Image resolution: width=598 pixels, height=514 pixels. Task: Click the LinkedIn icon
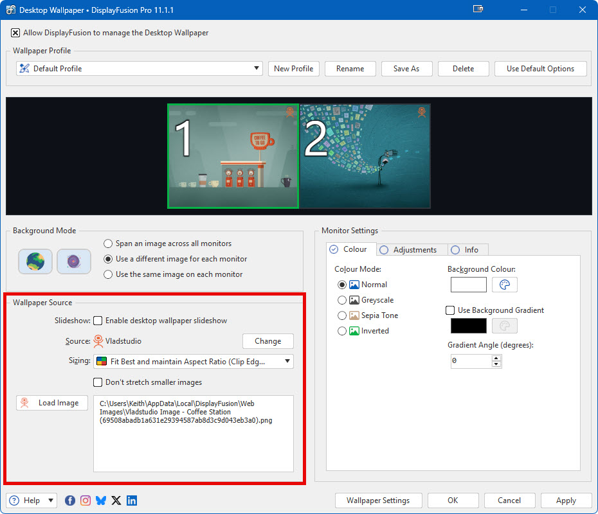[132, 501]
